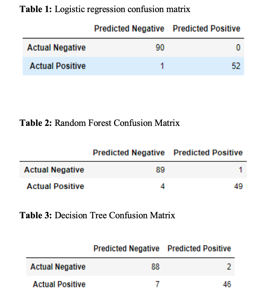The width and height of the screenshot is (262, 302).
Task: Select Predicted Negative header in Table 1
Action: click(x=129, y=29)
